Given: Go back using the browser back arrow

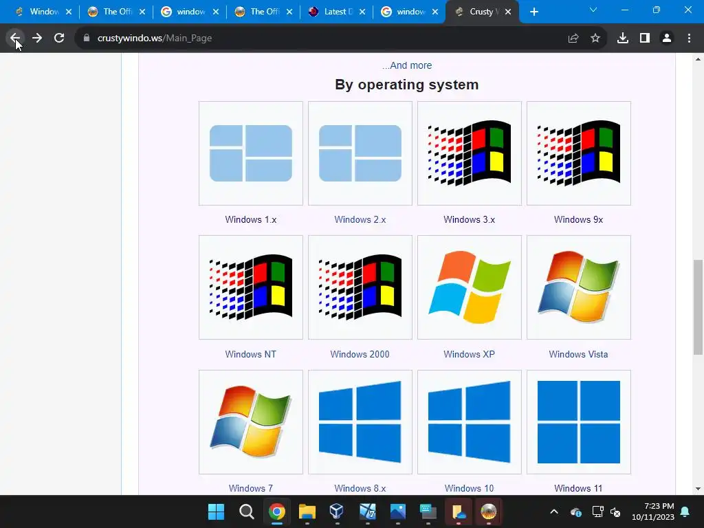Looking at the screenshot, I should pos(15,38).
